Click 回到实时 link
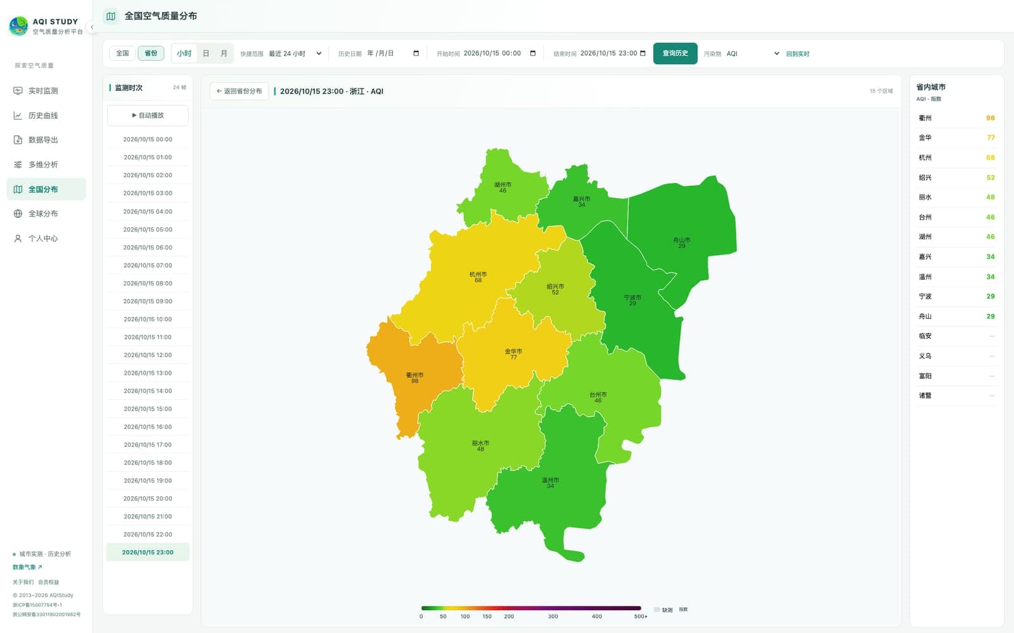This screenshot has width=1014, height=633. click(797, 54)
